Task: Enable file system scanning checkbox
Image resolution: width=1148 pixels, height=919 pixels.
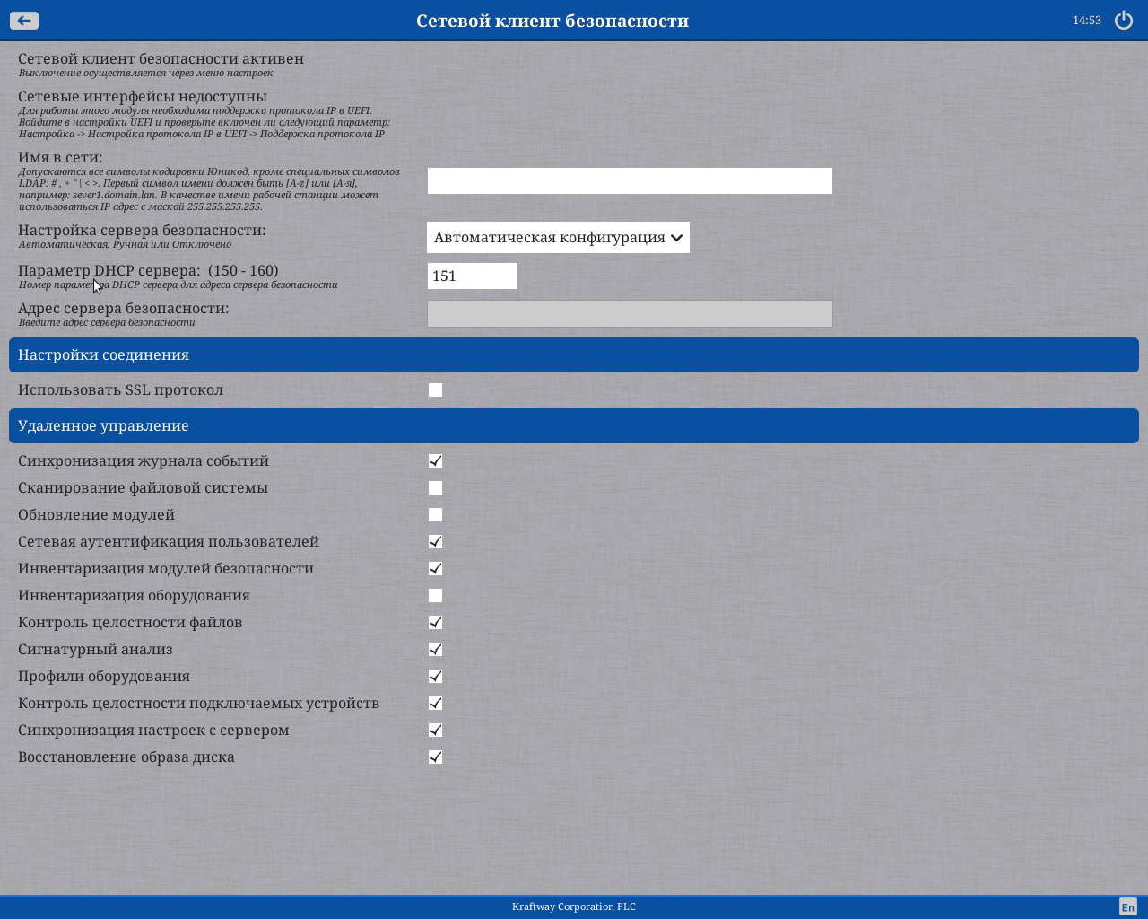Action: (435, 488)
